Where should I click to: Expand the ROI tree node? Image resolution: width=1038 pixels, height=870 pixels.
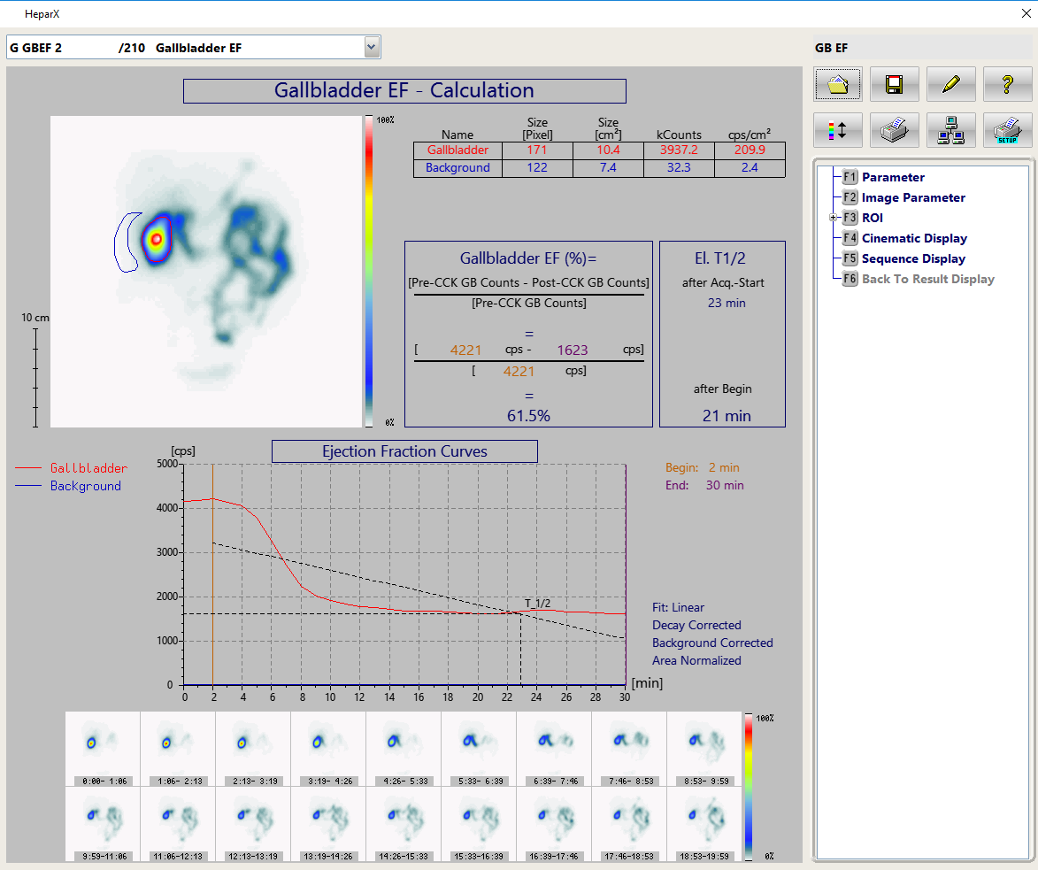click(x=833, y=218)
